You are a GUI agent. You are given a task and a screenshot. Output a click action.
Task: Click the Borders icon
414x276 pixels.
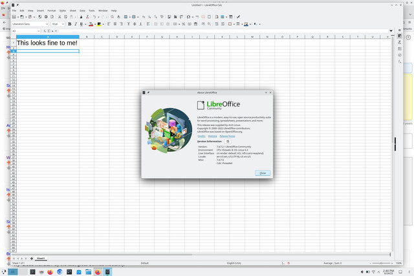pos(230,24)
